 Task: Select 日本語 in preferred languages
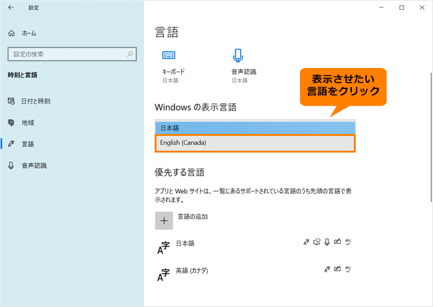(x=186, y=243)
